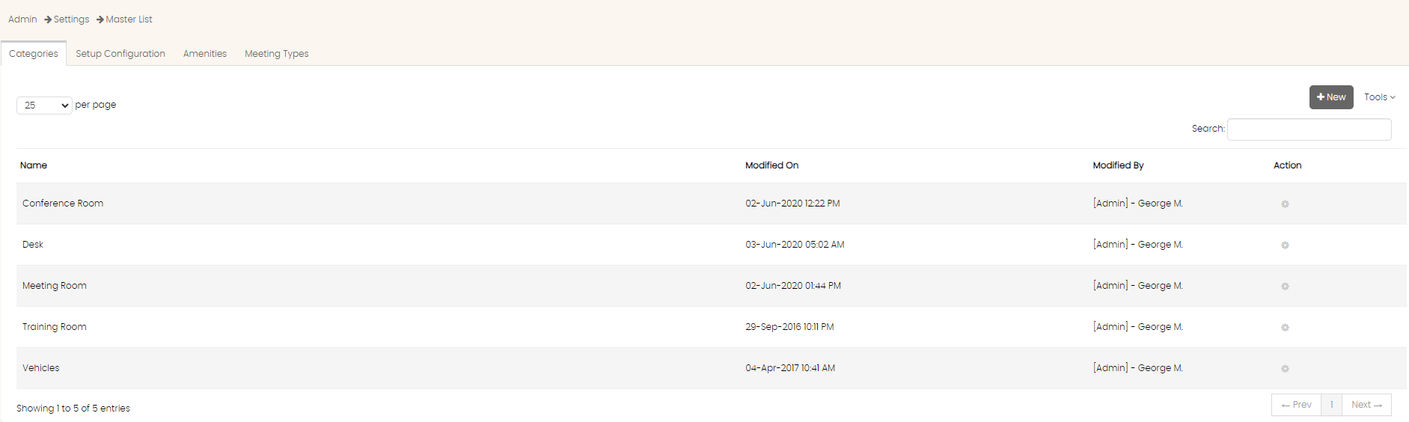Image resolution: width=1409 pixels, height=422 pixels.
Task: Open gear actions for Vehicles row
Action: click(x=1285, y=369)
